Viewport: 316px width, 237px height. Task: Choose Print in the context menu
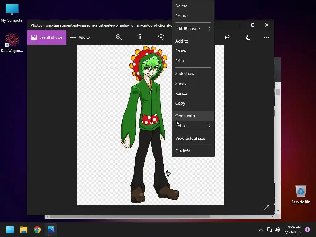point(193,61)
